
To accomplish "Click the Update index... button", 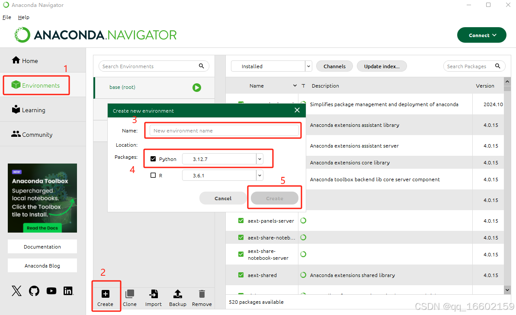I will click(382, 66).
